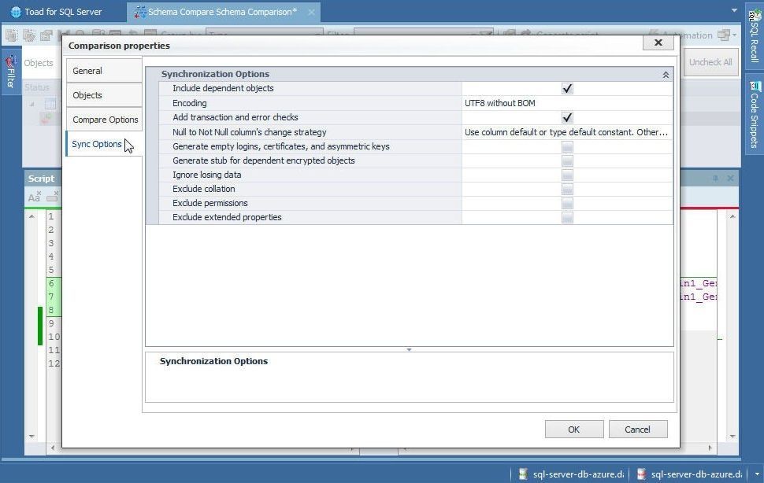Screen dimensions: 764x483
Task: Click right script pane scroll-down arrow
Action: 732,437
